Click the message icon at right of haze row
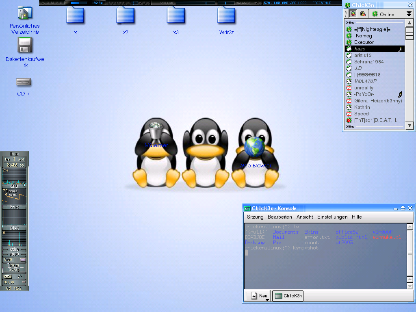Image resolution: width=416 pixels, height=312 pixels. (400, 49)
